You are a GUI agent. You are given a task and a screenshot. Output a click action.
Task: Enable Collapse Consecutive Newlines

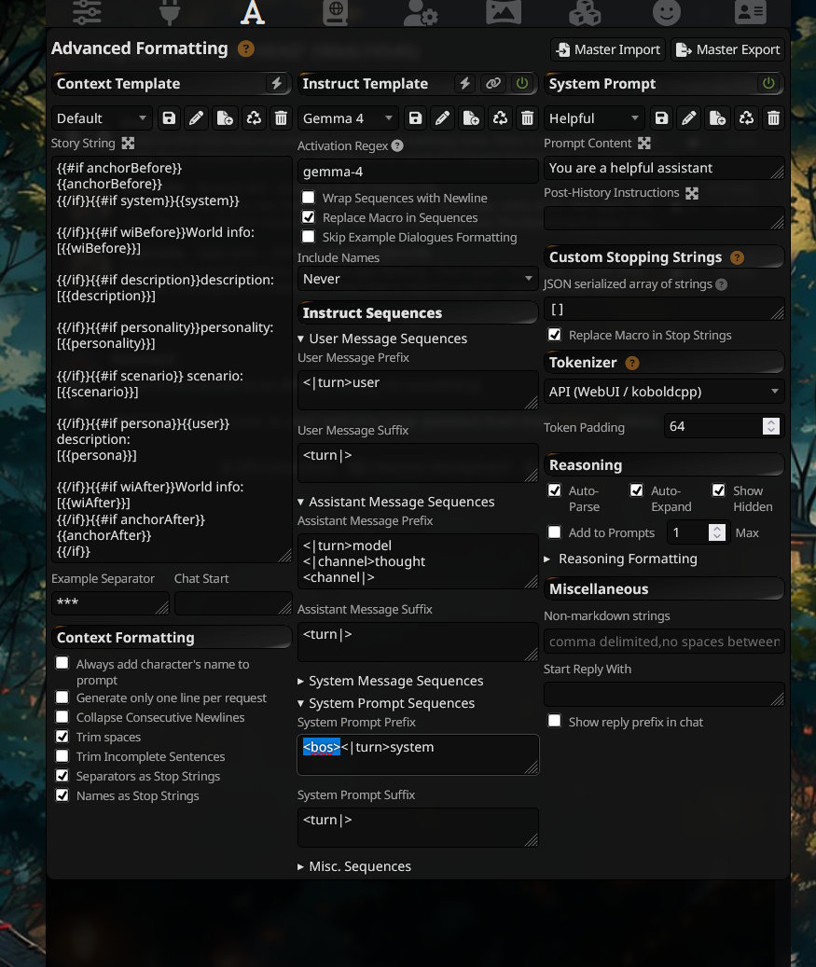(62, 716)
